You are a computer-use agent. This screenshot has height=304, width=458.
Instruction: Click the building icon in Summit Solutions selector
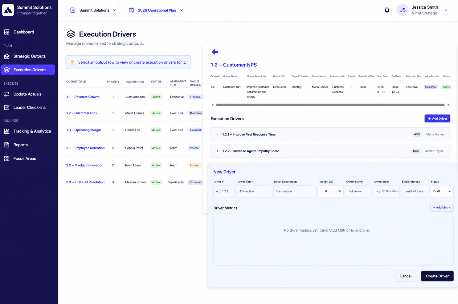coord(73,10)
